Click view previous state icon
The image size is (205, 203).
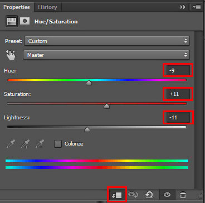133,195
